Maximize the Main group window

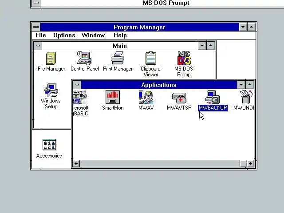point(210,46)
